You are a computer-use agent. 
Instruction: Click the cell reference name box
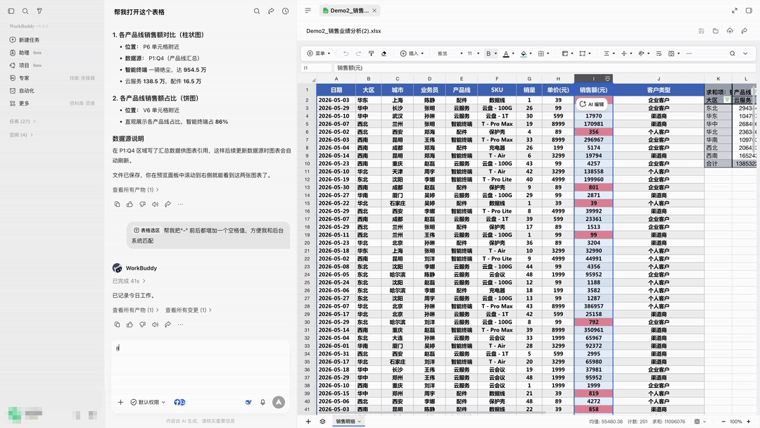pos(316,68)
